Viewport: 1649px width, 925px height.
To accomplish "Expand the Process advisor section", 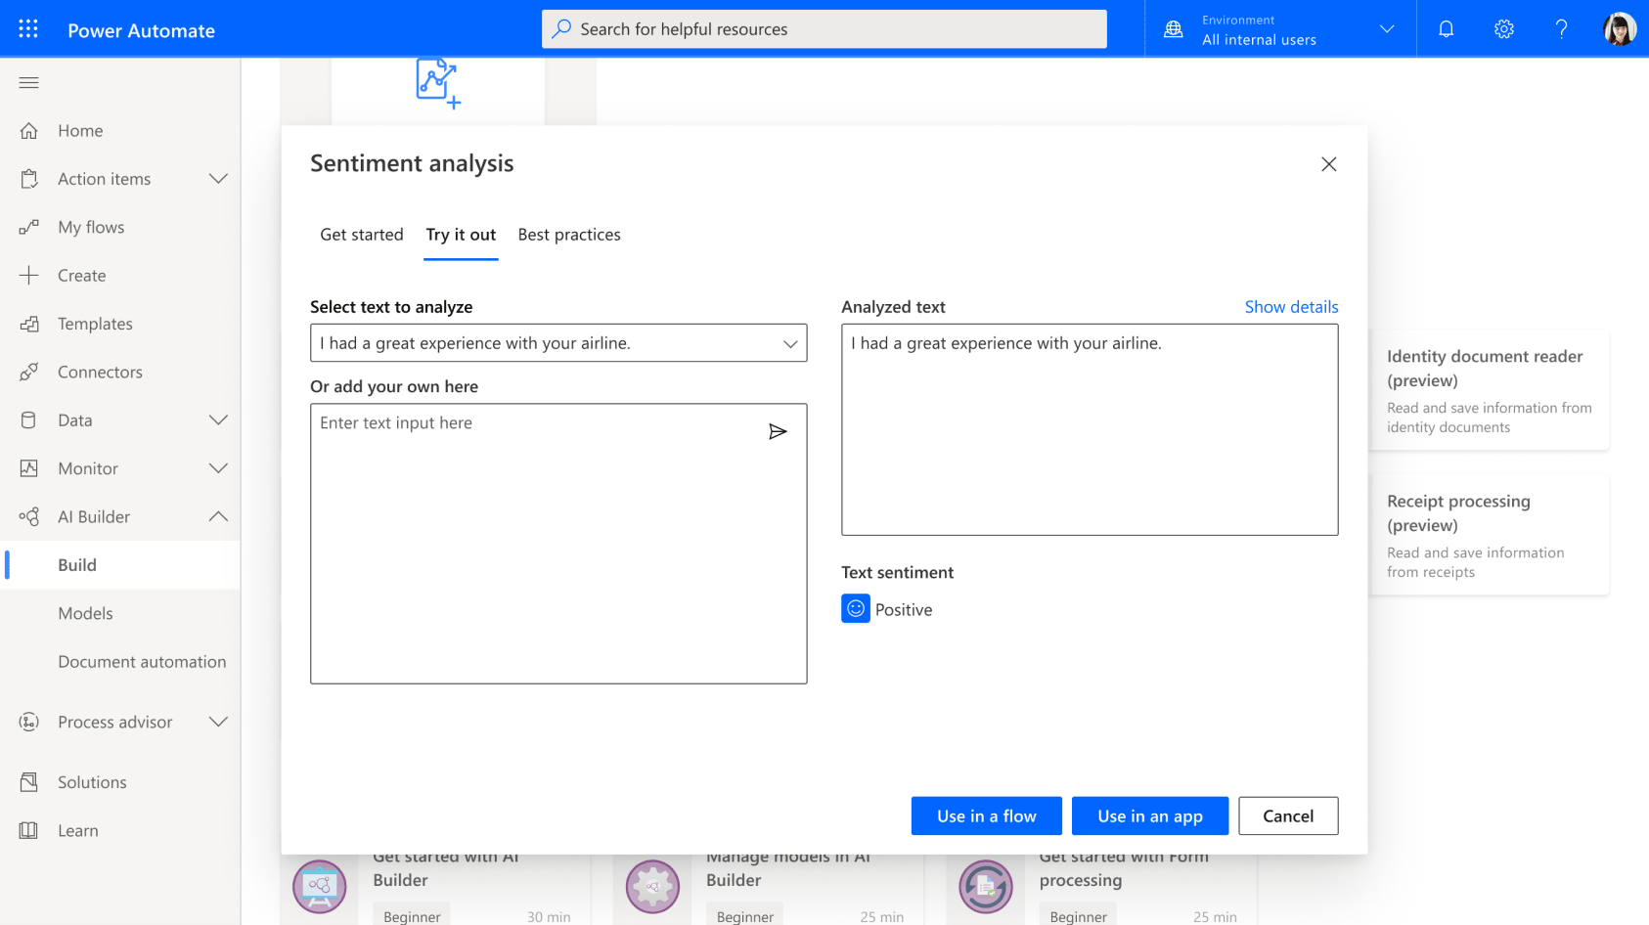I will [x=218, y=722].
